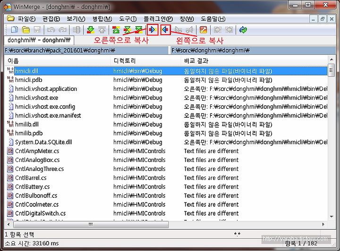Click the Copy to Left blue arrow icon
Viewport: 340px width, 251px height.
[x=165, y=30]
